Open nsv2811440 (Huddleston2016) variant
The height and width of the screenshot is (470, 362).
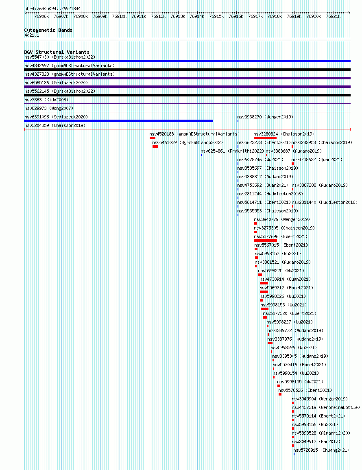(325, 202)
